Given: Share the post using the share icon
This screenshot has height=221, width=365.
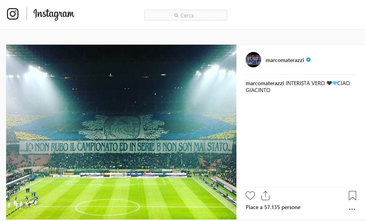Looking at the screenshot, I should [265, 196].
